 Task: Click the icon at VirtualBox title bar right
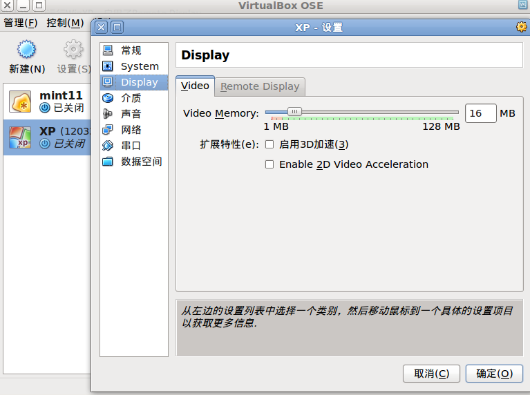(x=523, y=5)
